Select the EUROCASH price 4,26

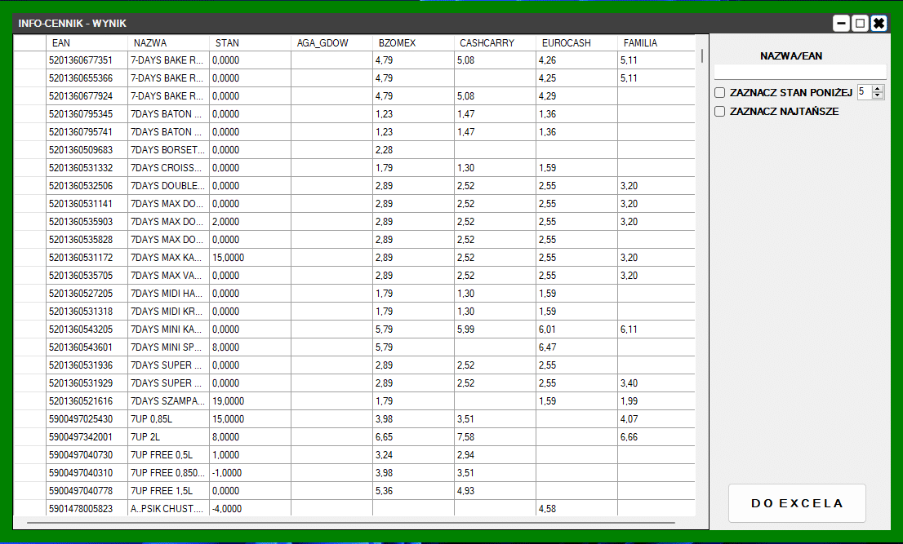click(x=576, y=60)
